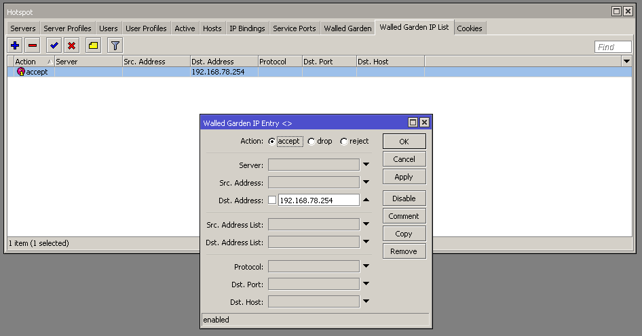Click the Copy button
This screenshot has height=336, width=642.
tap(404, 234)
